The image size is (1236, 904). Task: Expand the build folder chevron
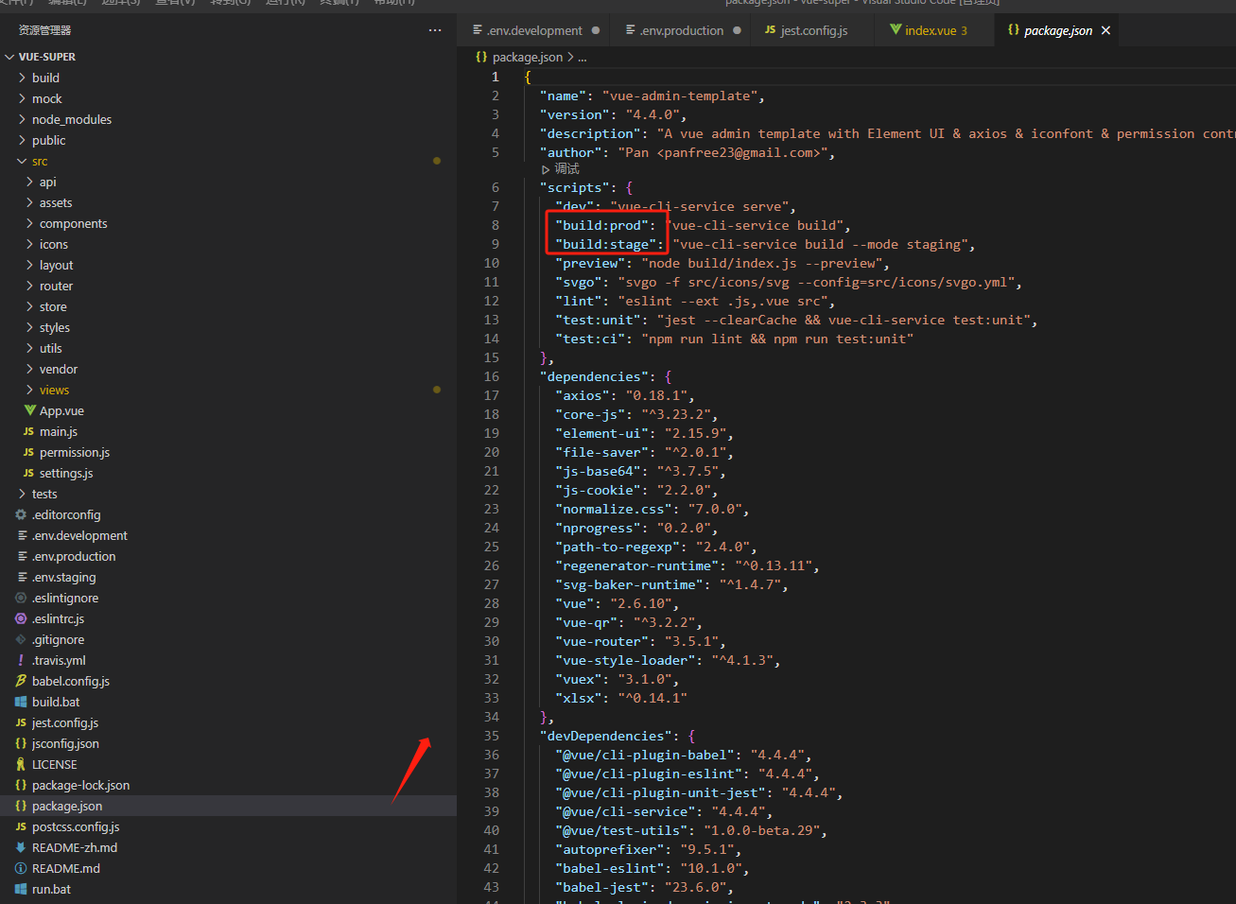[22, 78]
